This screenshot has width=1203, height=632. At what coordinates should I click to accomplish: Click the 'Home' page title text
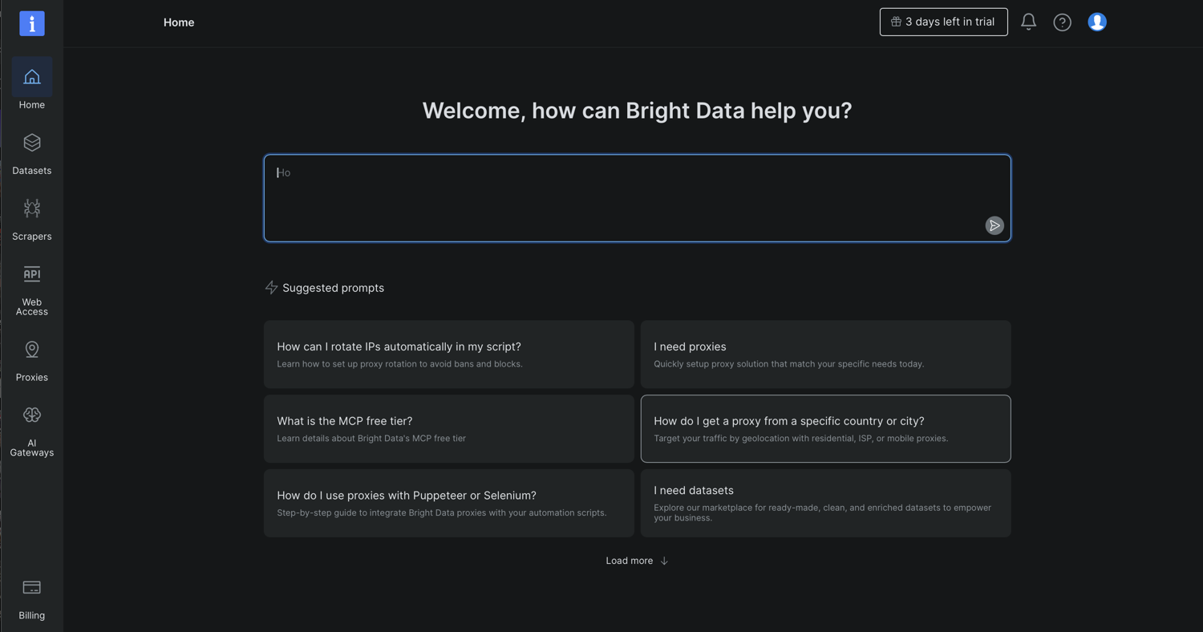(x=179, y=22)
